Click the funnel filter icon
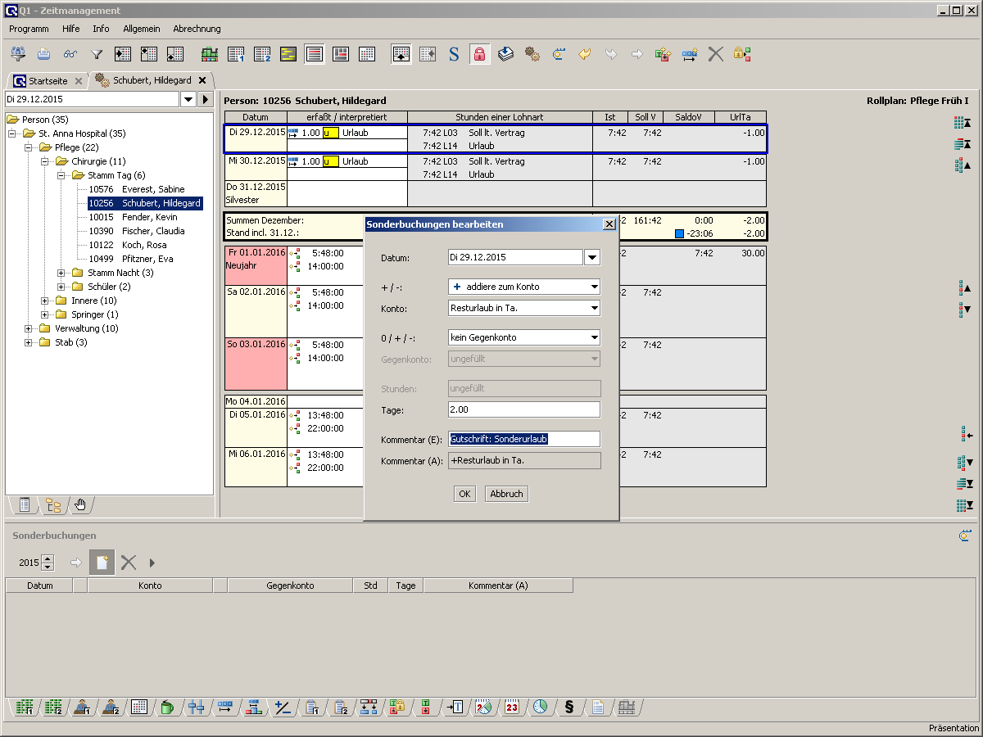 pyautogui.click(x=97, y=54)
